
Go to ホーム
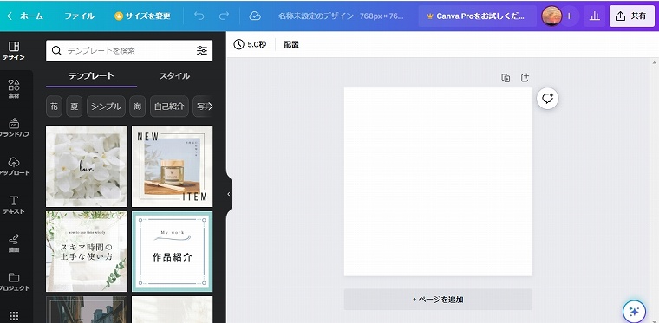click(31, 16)
